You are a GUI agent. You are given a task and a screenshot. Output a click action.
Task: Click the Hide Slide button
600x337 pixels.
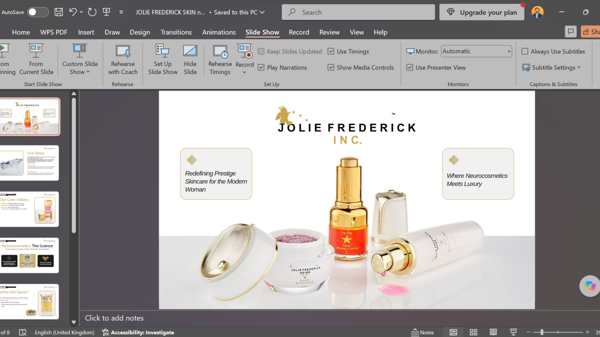190,59
